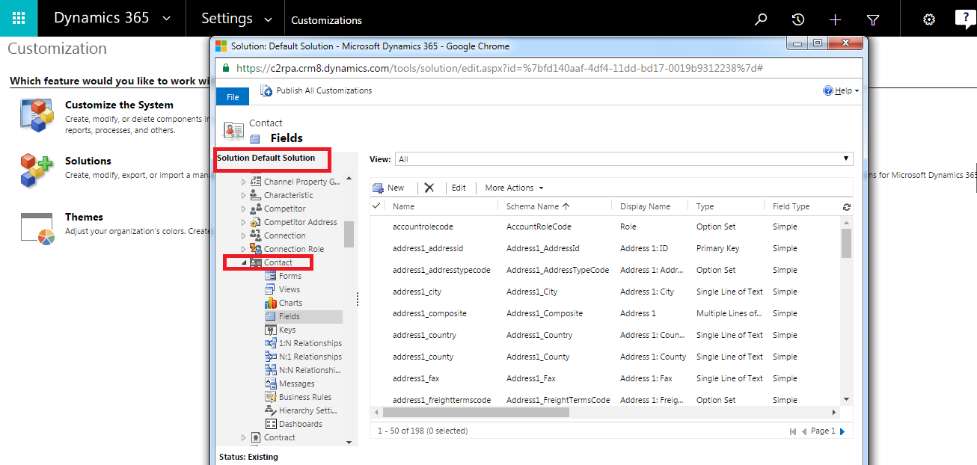This screenshot has height=465, width=977.
Task: Open the settings gear icon
Action: (929, 19)
